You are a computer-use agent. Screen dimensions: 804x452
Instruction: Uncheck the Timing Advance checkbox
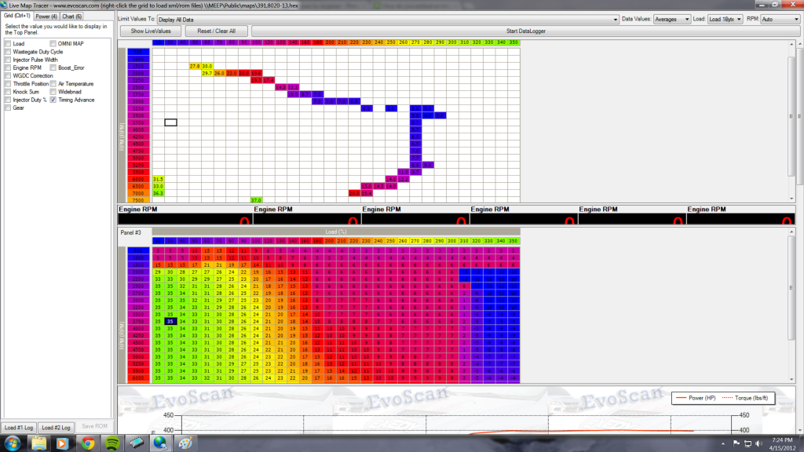53,100
